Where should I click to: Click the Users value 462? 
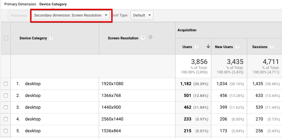[187, 107]
